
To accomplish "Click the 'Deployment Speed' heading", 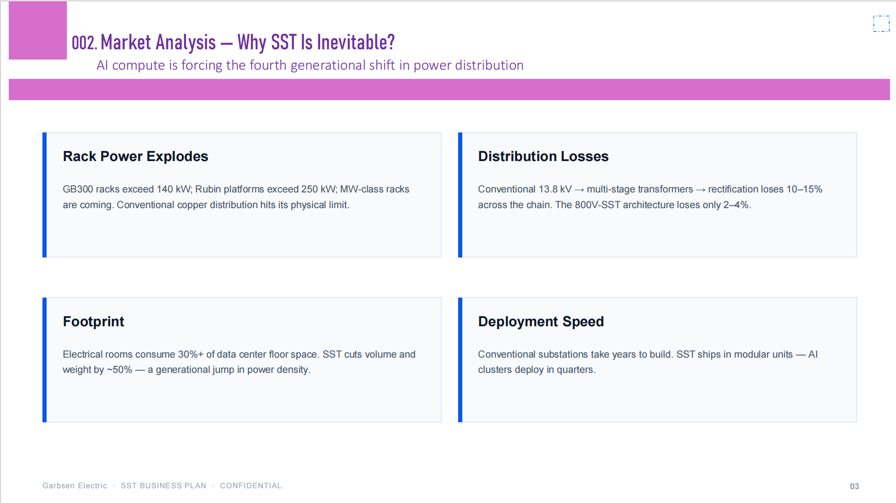I will [541, 321].
